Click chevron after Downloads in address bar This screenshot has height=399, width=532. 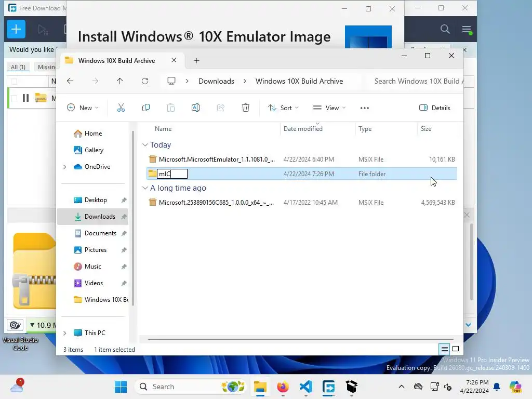tap(245, 81)
